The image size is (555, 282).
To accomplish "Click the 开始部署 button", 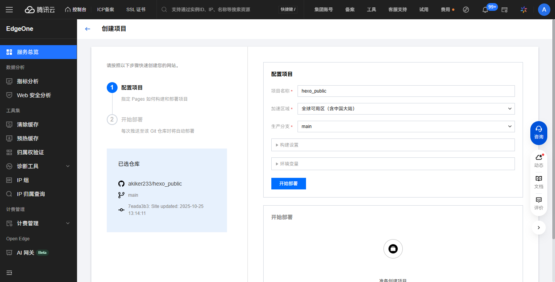I will click(x=288, y=184).
